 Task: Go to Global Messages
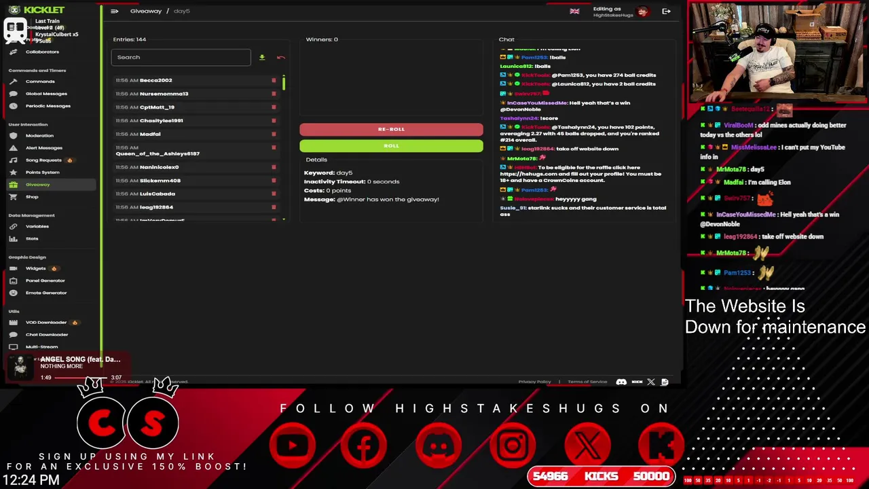pos(46,94)
